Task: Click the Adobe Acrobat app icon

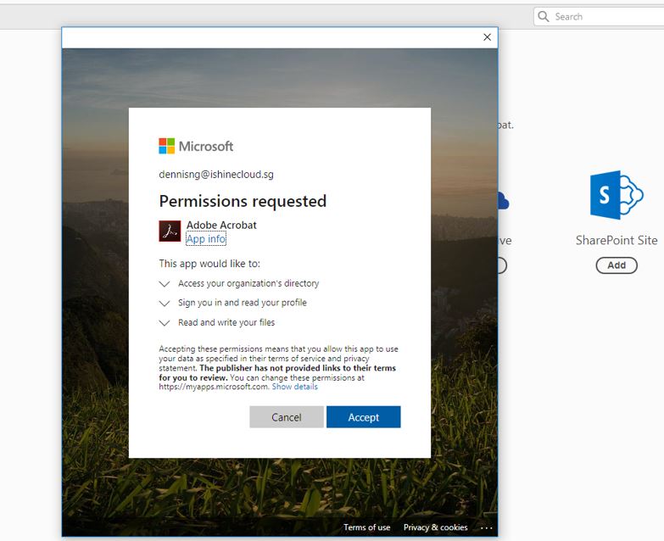Action: tap(170, 231)
